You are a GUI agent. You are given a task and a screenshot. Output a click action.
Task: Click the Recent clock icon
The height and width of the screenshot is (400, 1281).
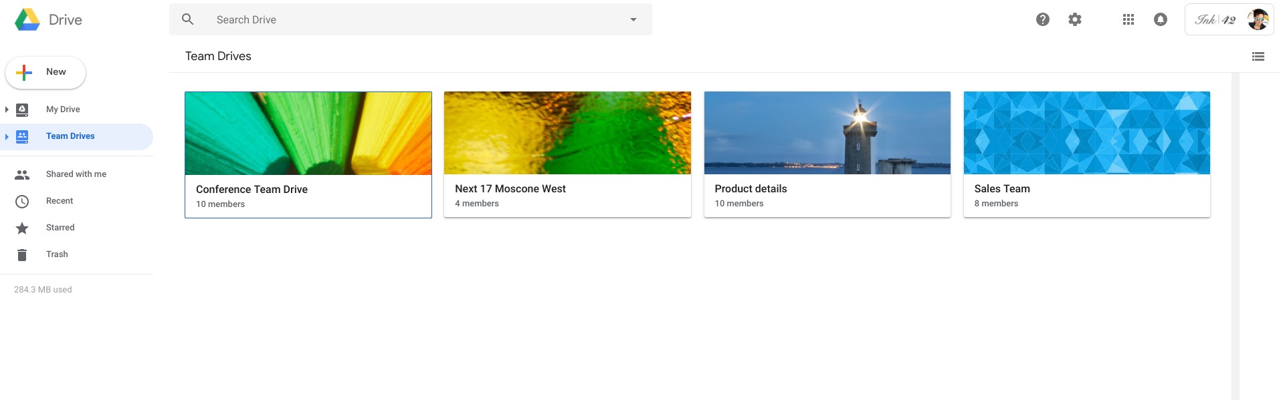22,201
